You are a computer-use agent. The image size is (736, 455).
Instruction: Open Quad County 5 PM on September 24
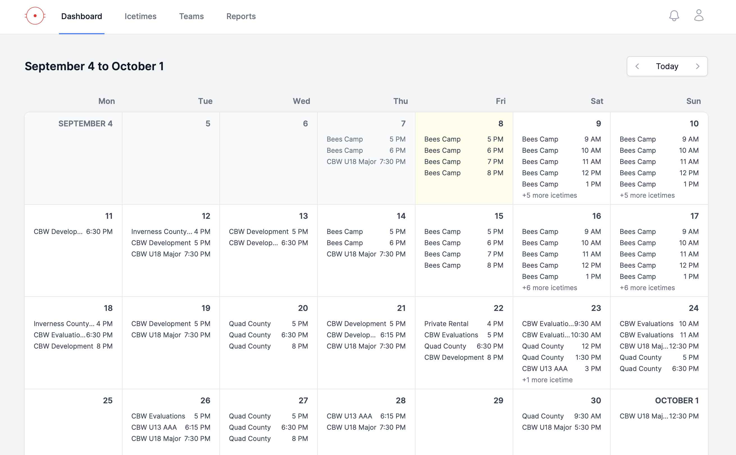(x=659, y=357)
